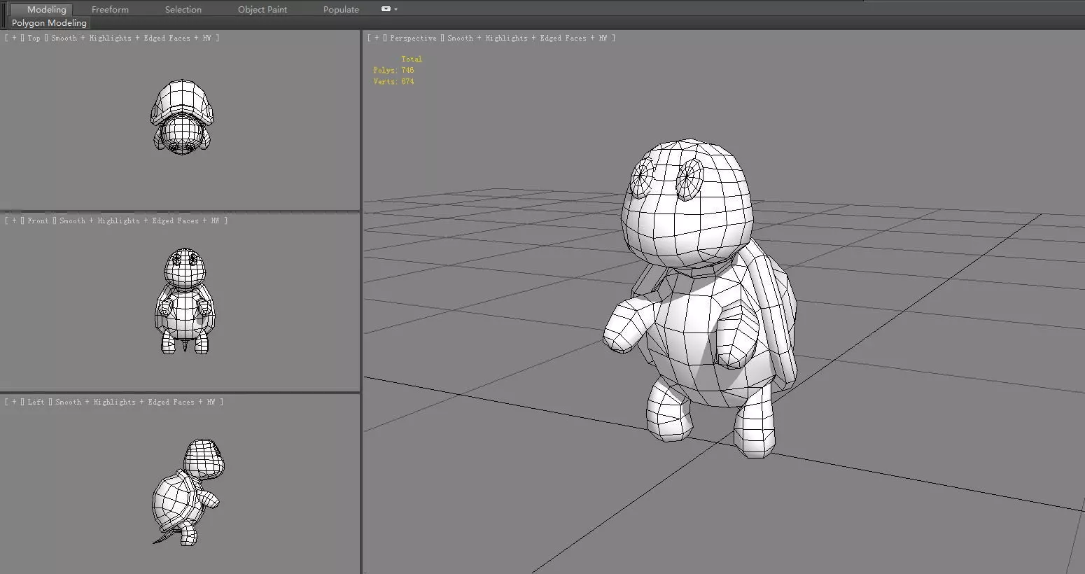Click the Polys: 746 statistic text
Viewport: 1085px width, 574px height.
393,70
